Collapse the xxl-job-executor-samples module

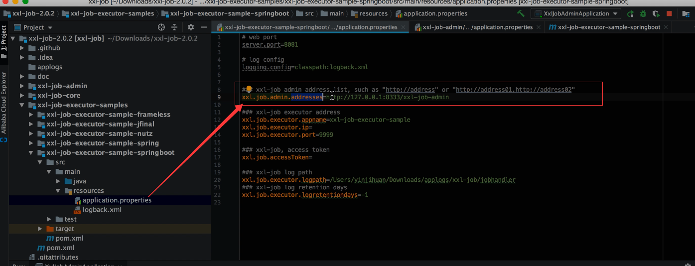click(x=22, y=105)
